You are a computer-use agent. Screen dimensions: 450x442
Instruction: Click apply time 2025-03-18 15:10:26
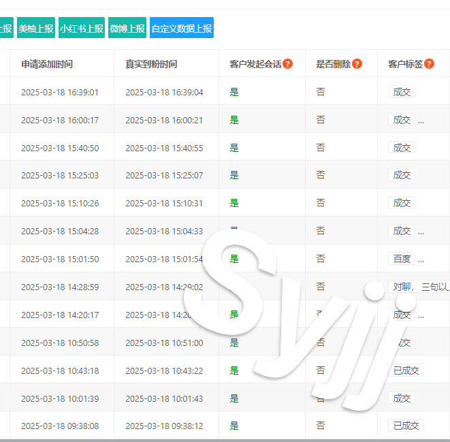[60, 203]
